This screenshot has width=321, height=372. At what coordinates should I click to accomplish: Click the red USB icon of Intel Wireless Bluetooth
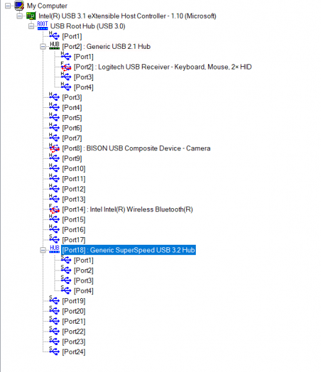point(55,209)
